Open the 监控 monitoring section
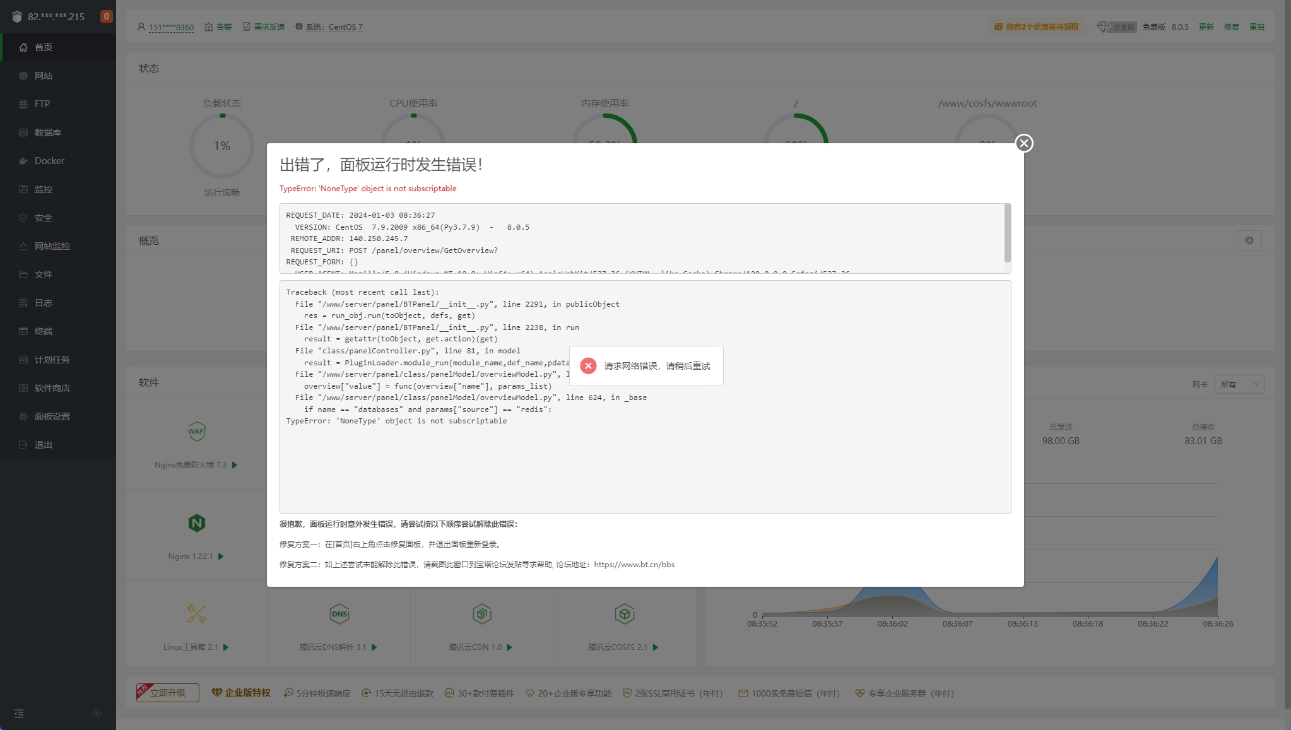The image size is (1291, 730). pos(58,189)
